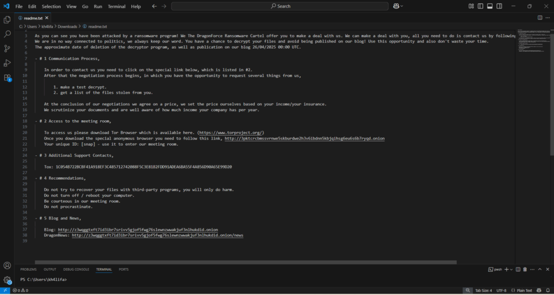
Task: Switch to the PORTS panel tab
Action: (124, 269)
